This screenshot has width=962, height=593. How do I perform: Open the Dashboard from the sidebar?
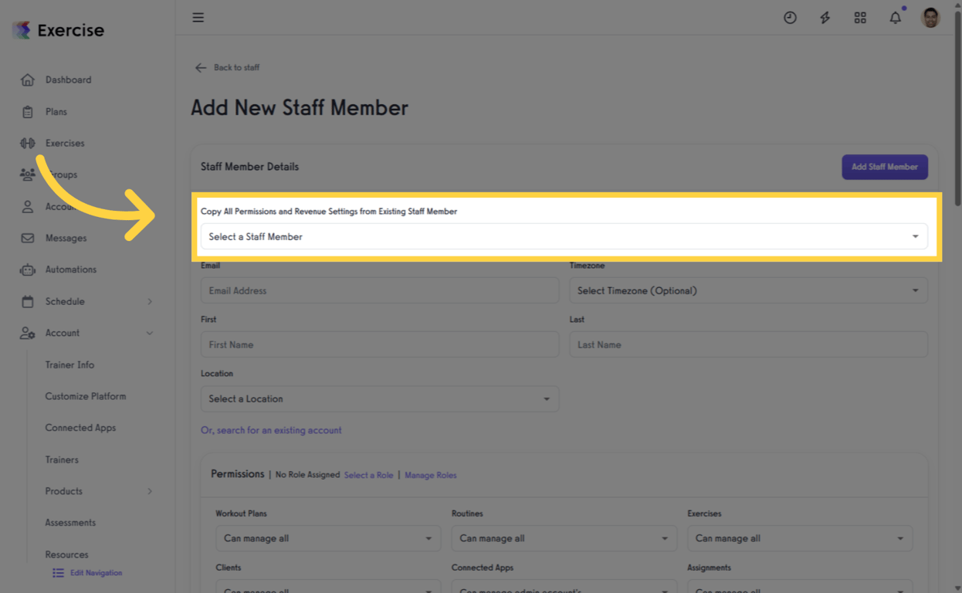click(68, 80)
